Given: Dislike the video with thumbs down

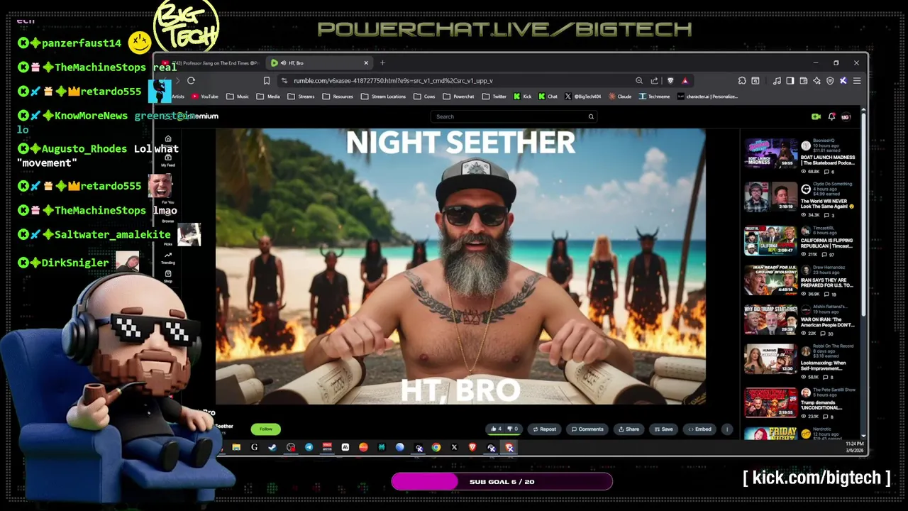Looking at the screenshot, I should 512,429.
